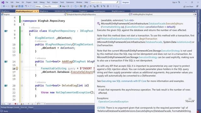
Task: Click the Hot Reload circular arrow icon
Action: point(76,6)
